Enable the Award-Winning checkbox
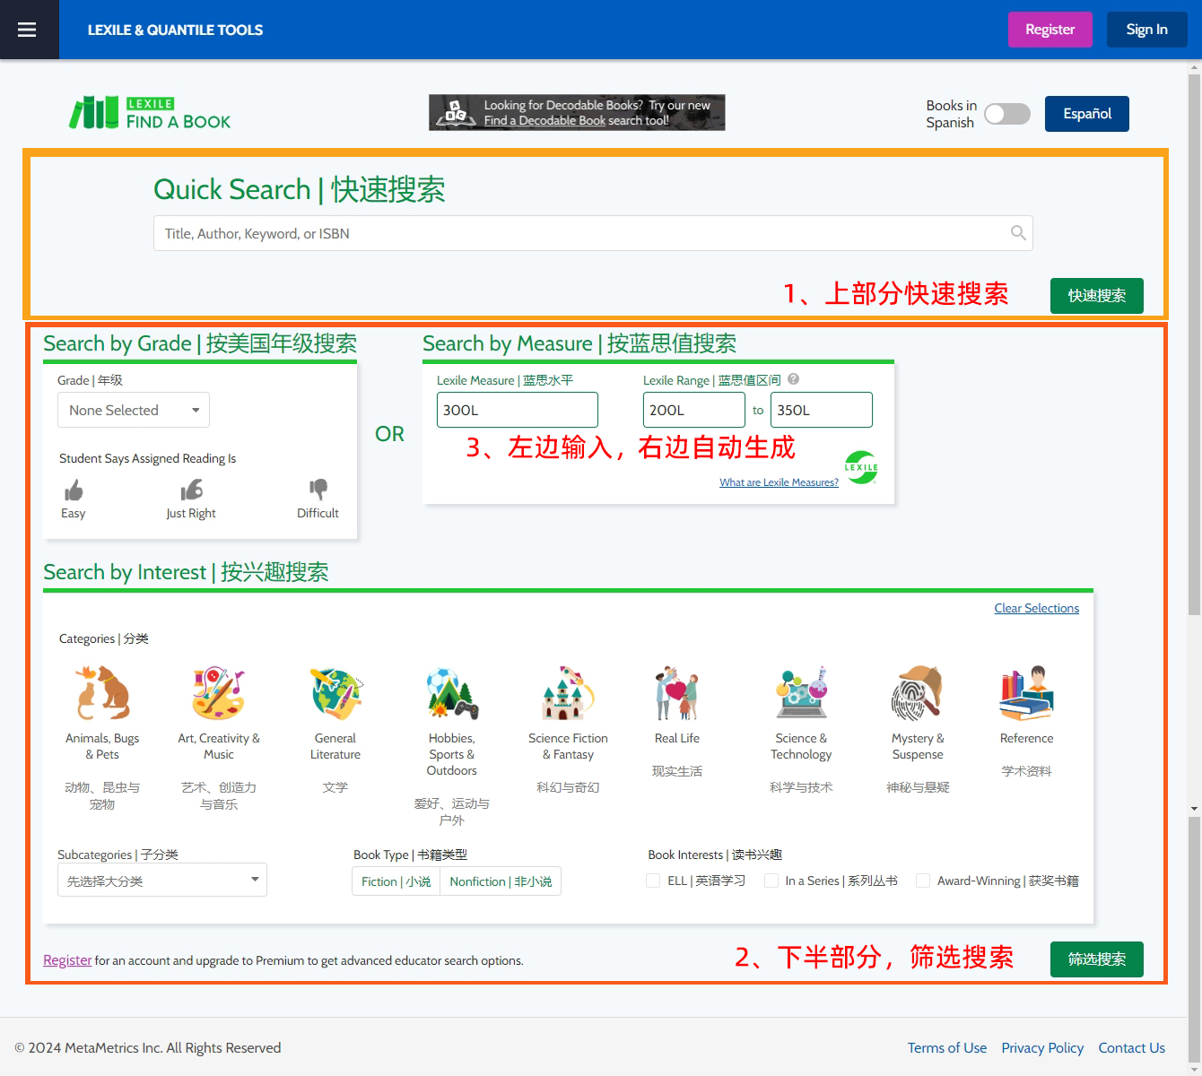Image resolution: width=1202 pixels, height=1076 pixels. (x=922, y=881)
